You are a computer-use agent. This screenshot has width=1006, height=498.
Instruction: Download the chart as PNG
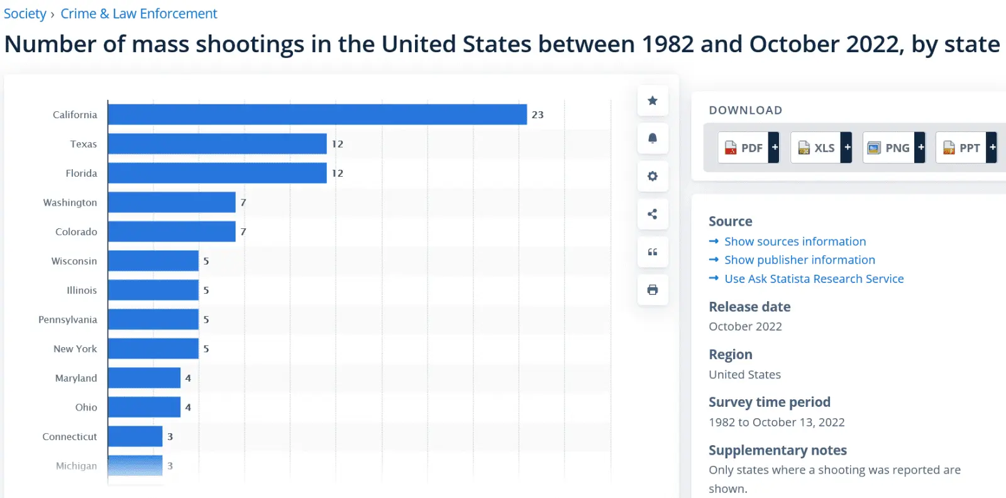889,148
